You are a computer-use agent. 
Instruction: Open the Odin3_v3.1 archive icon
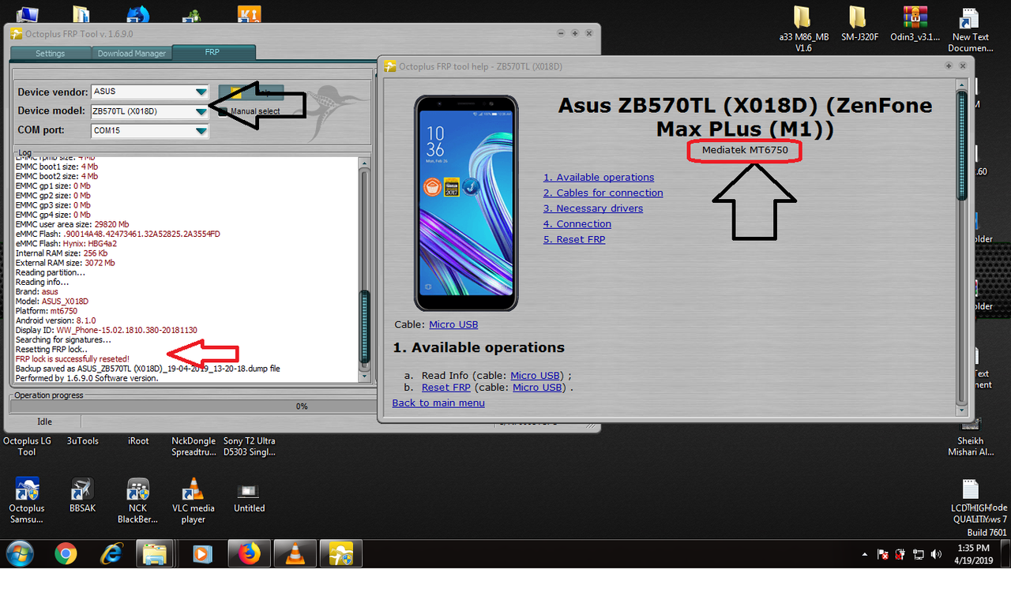pos(915,24)
